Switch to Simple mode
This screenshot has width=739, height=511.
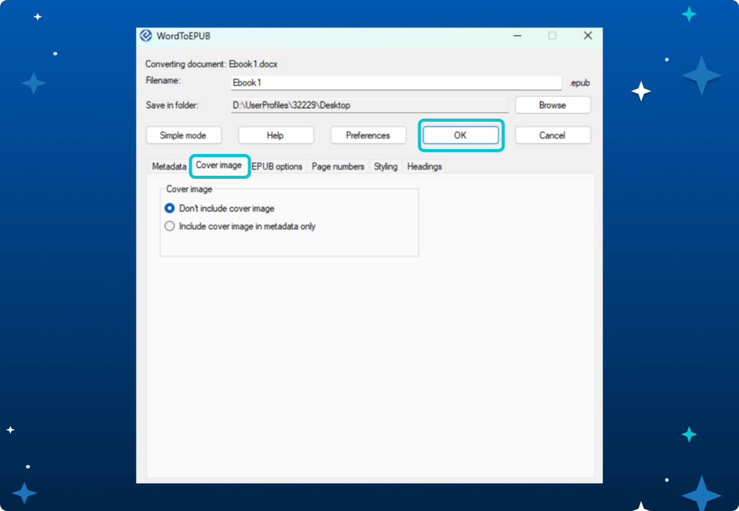coord(183,135)
